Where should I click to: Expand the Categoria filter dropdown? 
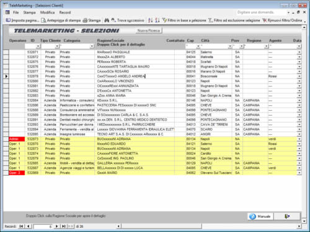92,46
